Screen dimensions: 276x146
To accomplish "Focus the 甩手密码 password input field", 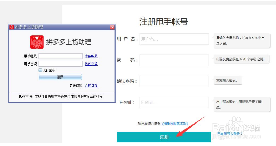I will tap(60, 64).
